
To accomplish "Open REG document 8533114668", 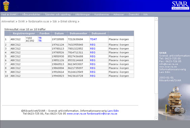I will click(93, 60).
